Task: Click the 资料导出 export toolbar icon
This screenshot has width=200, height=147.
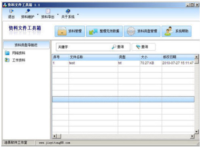Action: click(48, 11)
